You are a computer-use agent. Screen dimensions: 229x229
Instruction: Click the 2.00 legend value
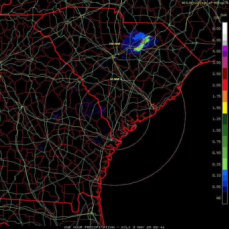pos(217,85)
